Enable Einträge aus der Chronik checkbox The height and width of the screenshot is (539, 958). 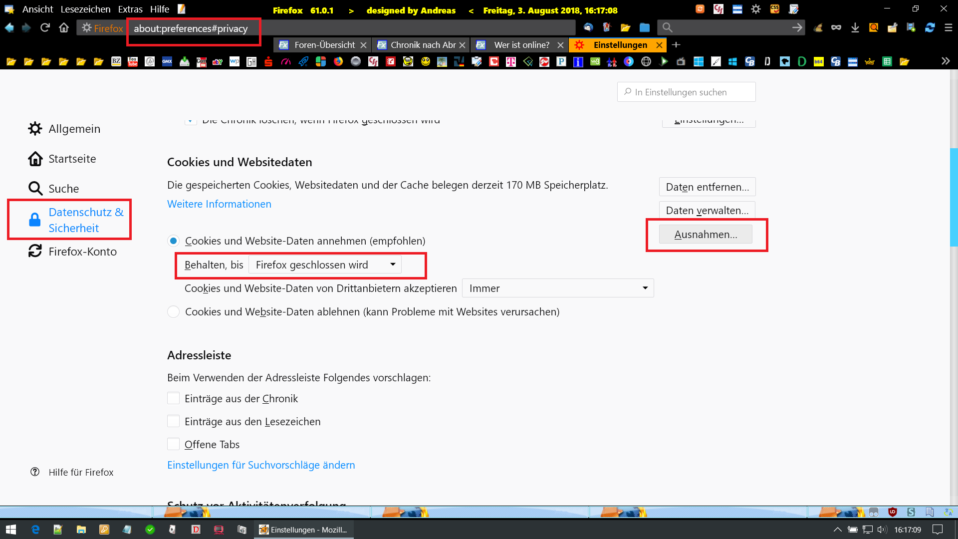173,398
